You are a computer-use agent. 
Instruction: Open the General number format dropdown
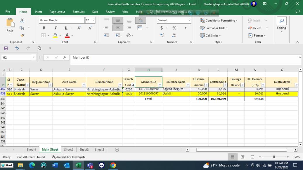pos(189,20)
